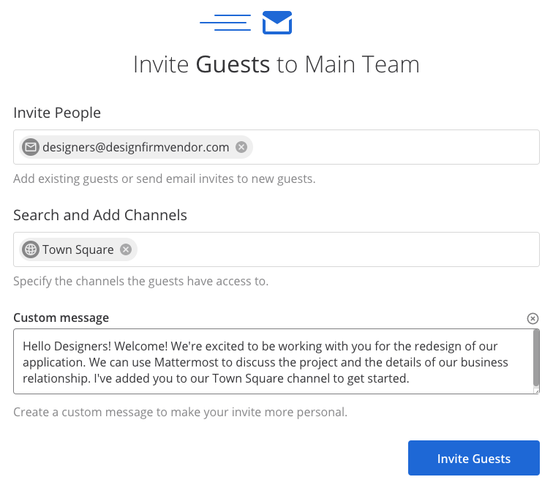
Task: Click the custom message text area scrollbar
Action: click(536, 358)
